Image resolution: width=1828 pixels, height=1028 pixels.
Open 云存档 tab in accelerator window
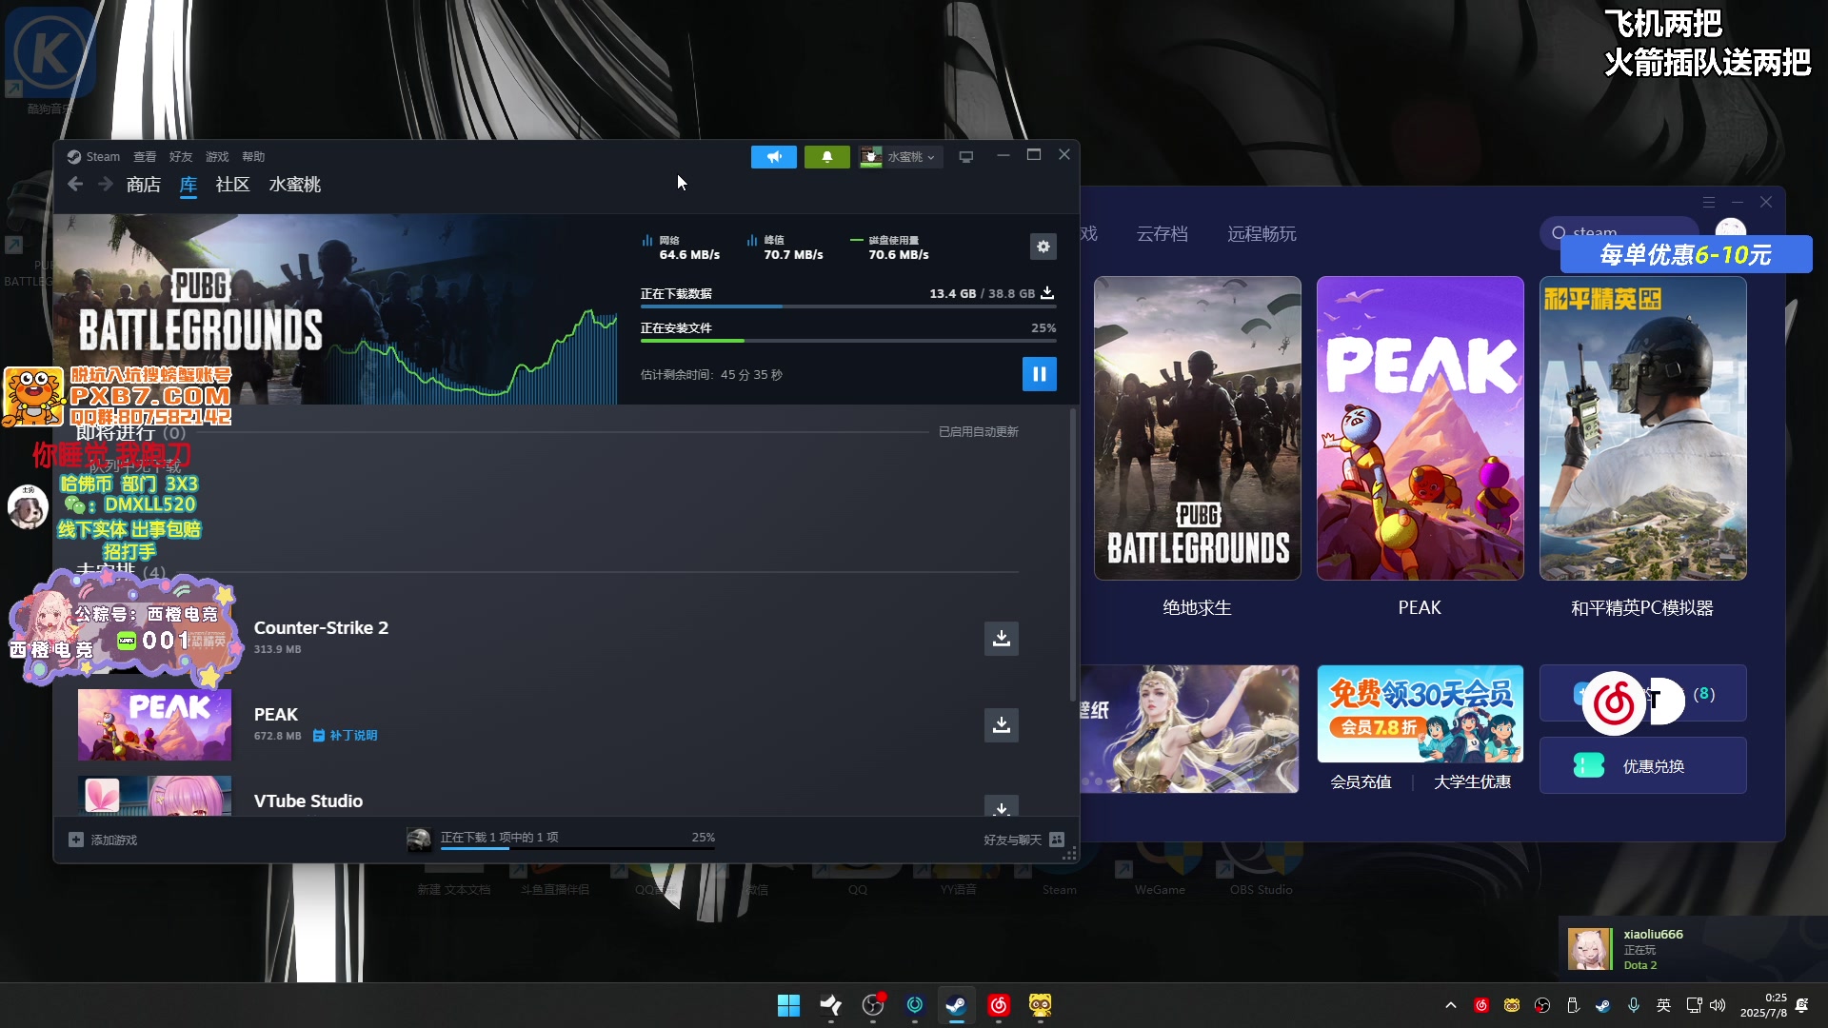coord(1162,234)
